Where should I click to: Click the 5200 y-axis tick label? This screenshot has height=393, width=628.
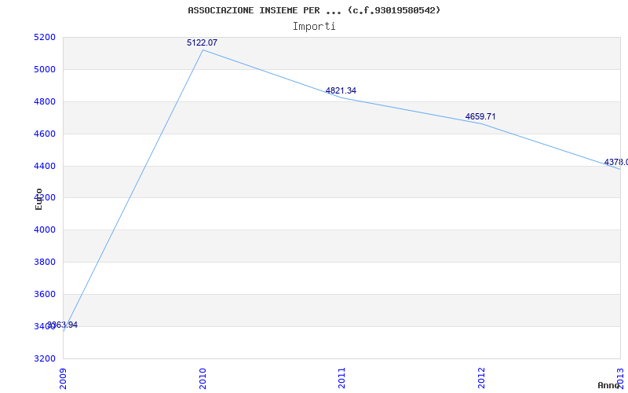45,38
